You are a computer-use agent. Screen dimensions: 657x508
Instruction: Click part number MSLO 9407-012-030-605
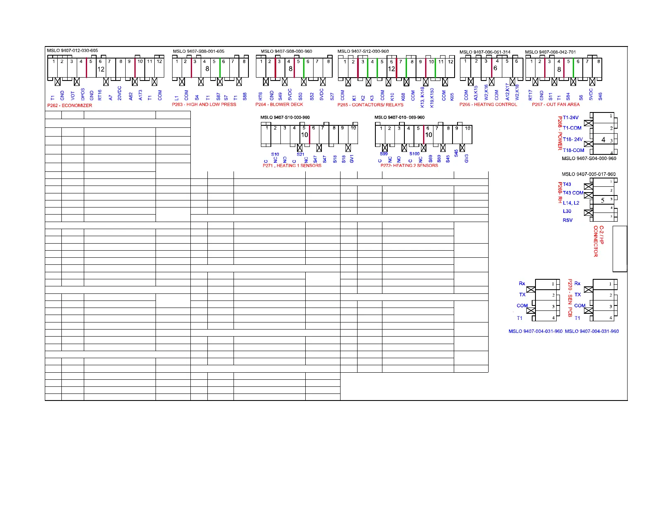pyautogui.click(x=73, y=51)
